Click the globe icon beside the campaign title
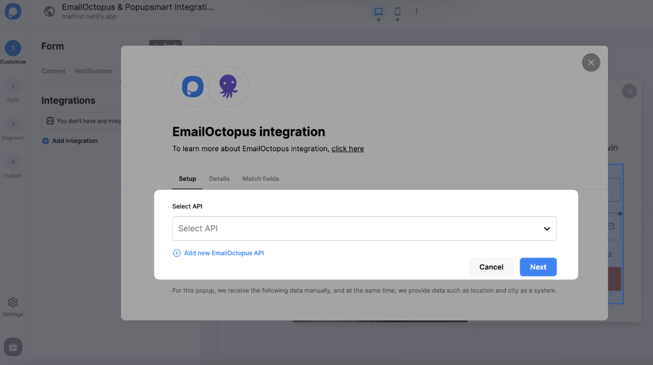Image resolution: width=653 pixels, height=365 pixels. click(50, 12)
